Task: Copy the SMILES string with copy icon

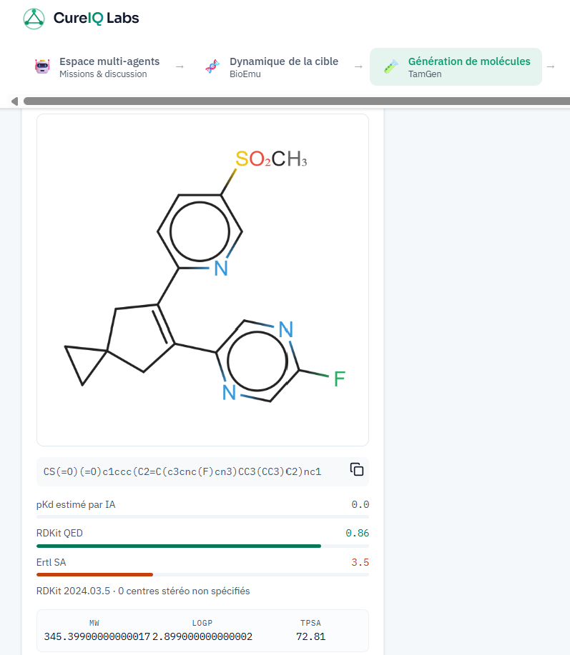Action: point(357,469)
